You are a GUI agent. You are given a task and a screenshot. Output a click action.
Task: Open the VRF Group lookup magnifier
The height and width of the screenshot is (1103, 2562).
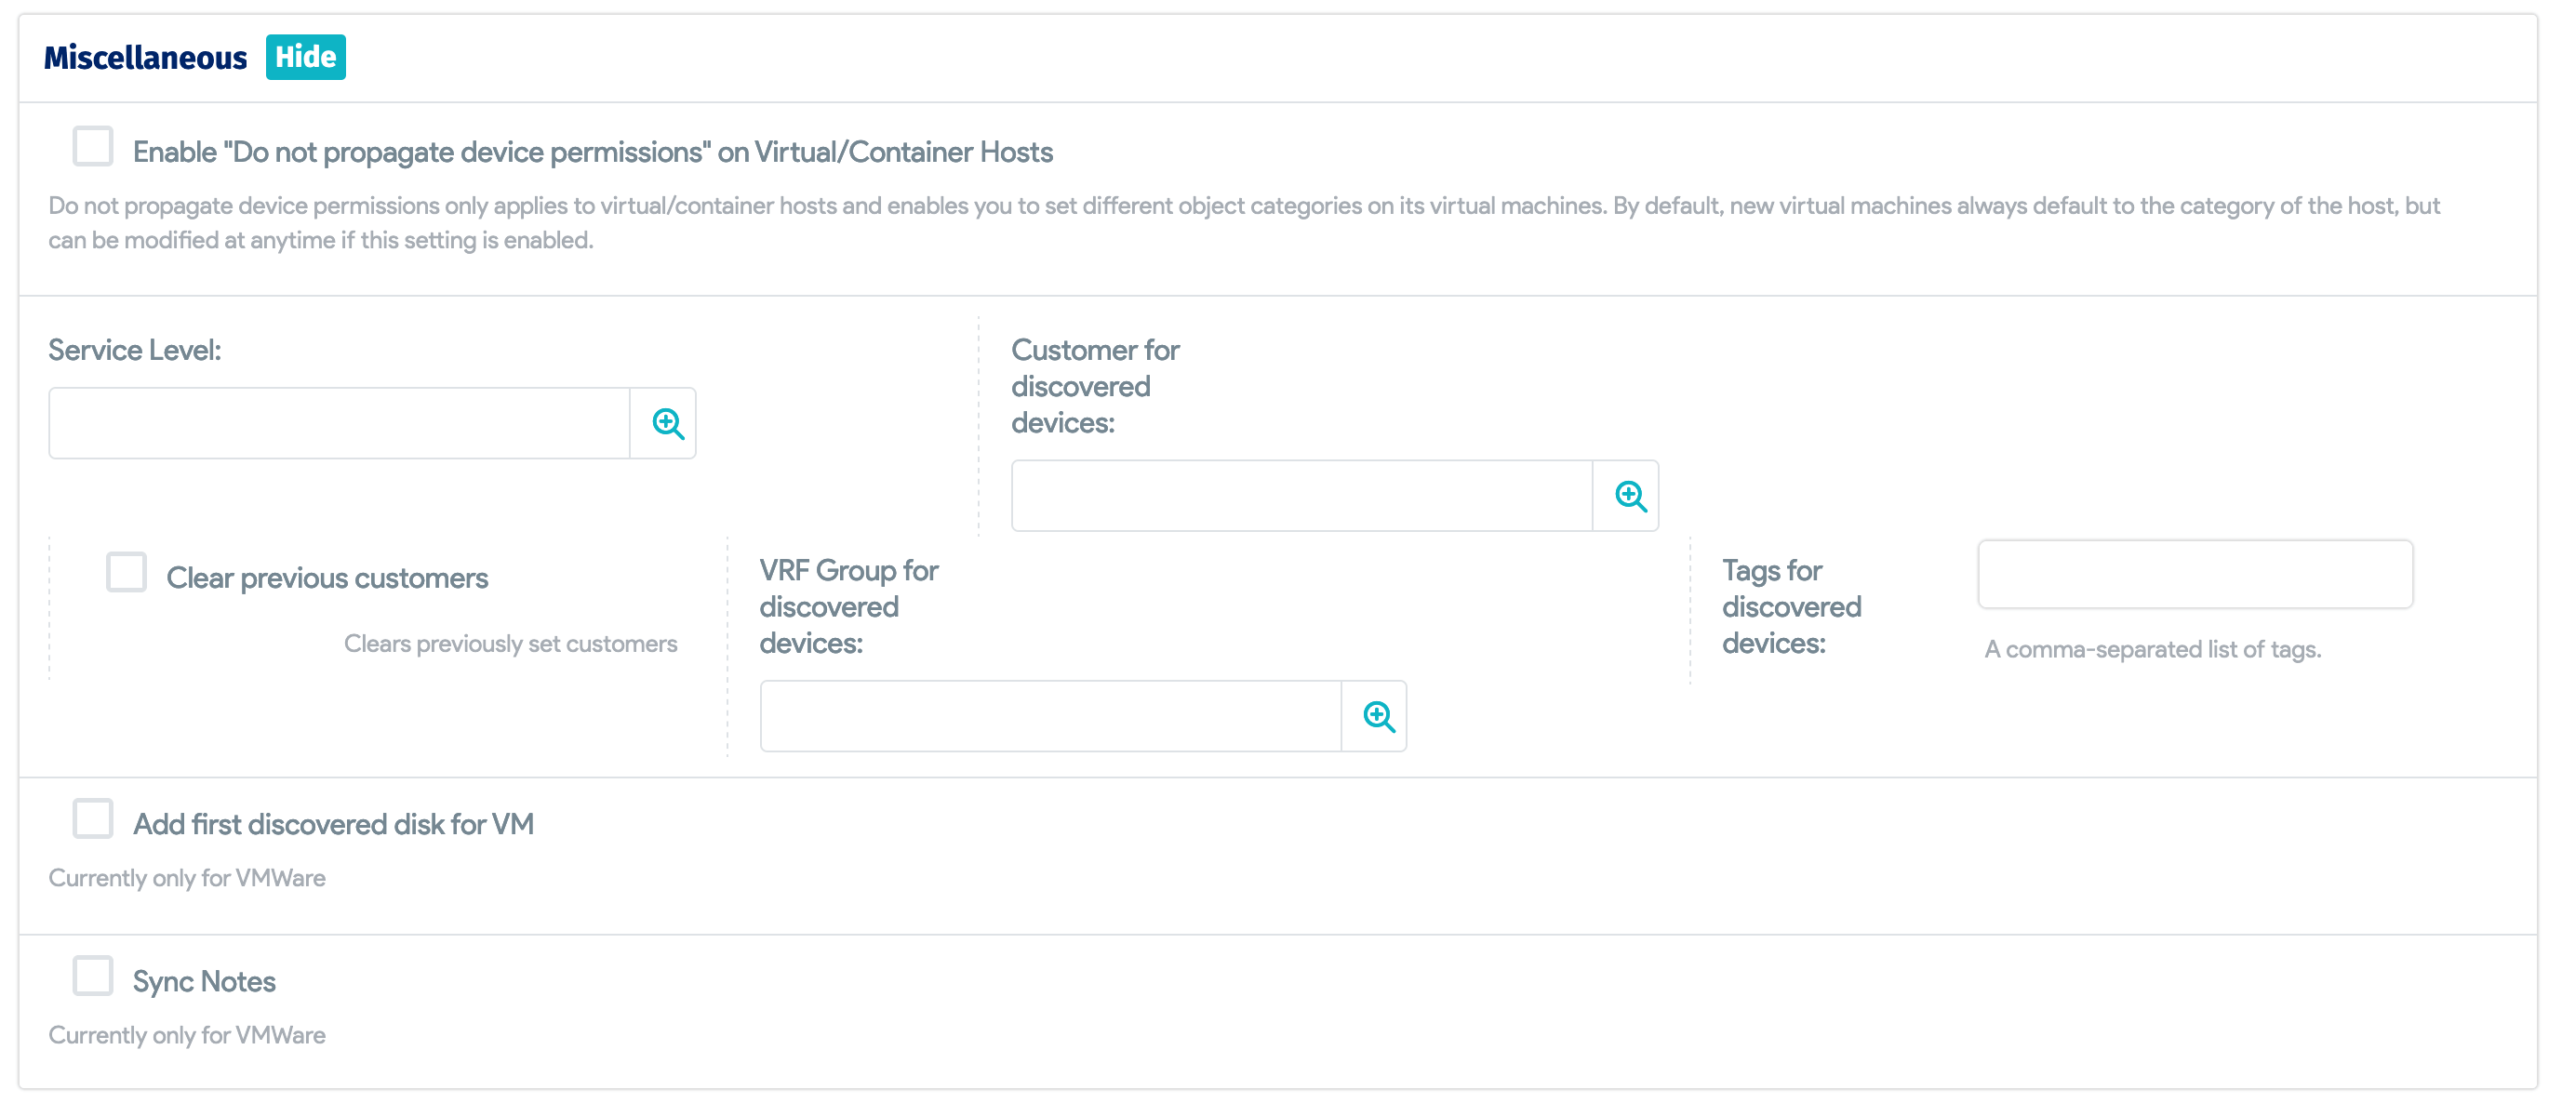coord(1377,716)
